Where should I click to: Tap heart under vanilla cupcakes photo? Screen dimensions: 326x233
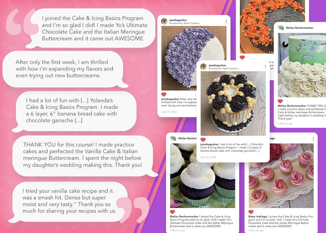pos(172,212)
